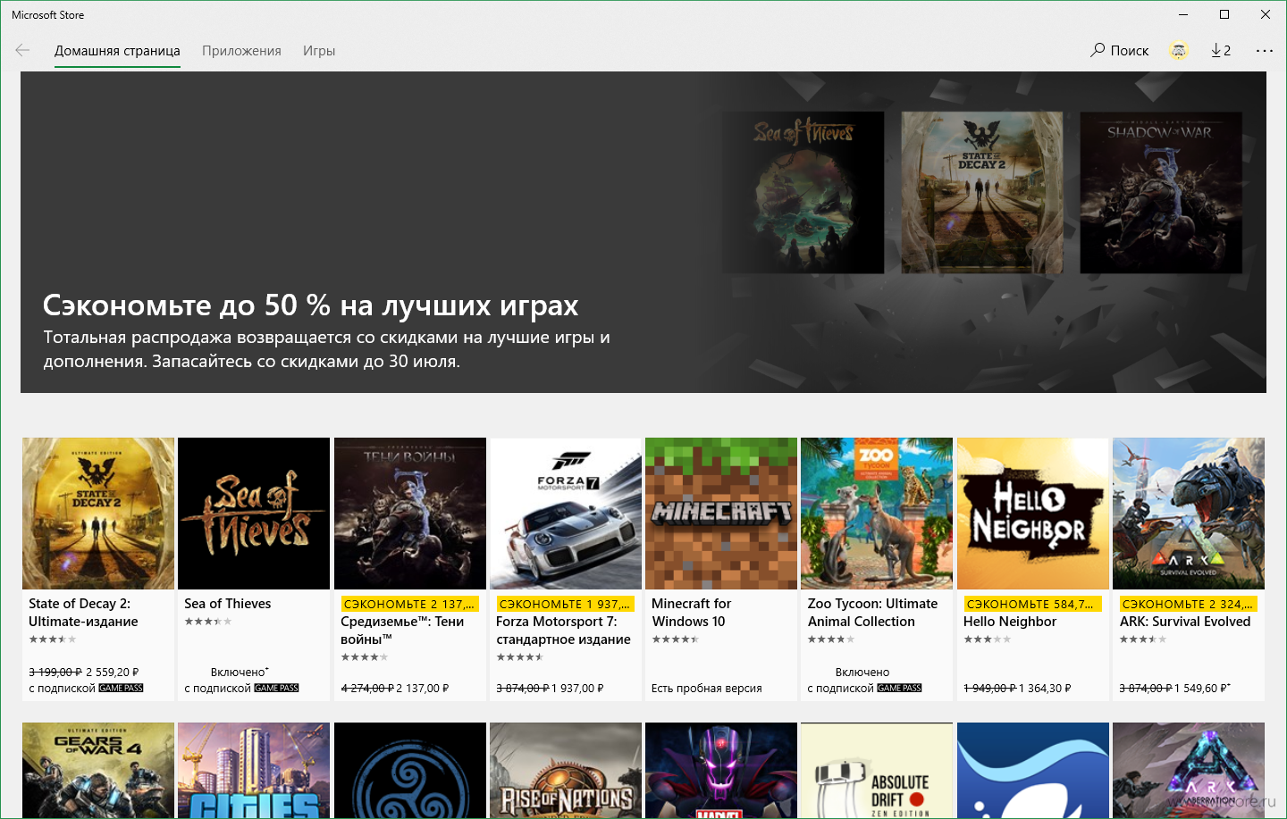Open Shadow of War banner thumbnail

pyautogui.click(x=1161, y=192)
